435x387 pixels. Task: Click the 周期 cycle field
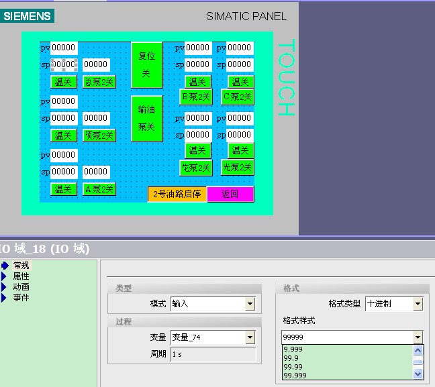tap(212, 354)
